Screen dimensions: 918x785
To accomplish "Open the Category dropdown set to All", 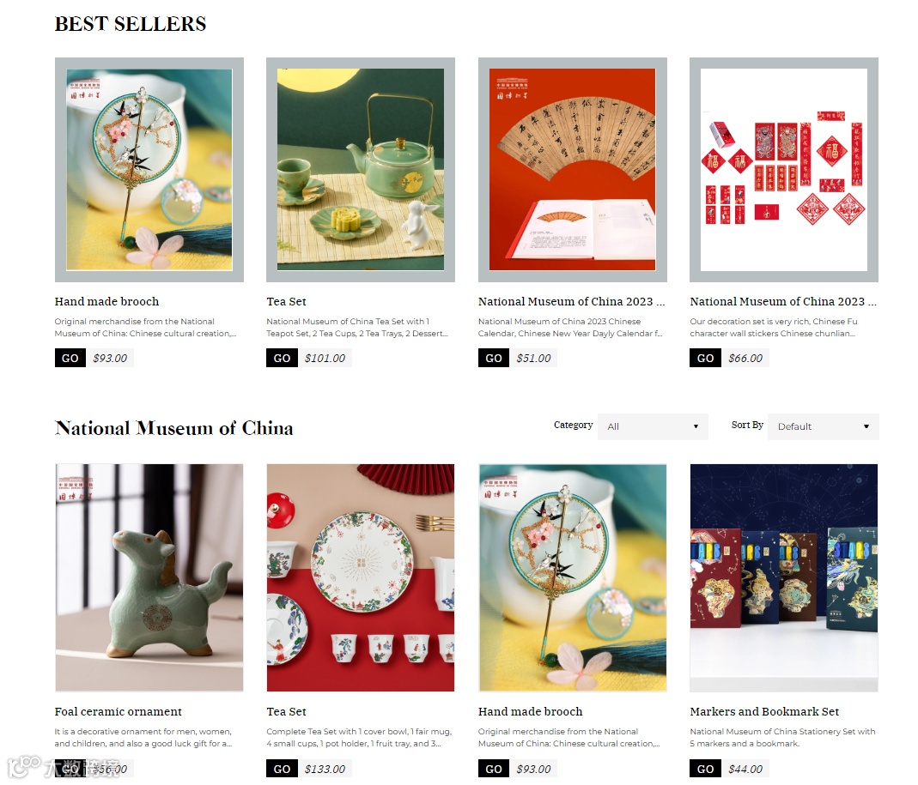I will [x=652, y=426].
